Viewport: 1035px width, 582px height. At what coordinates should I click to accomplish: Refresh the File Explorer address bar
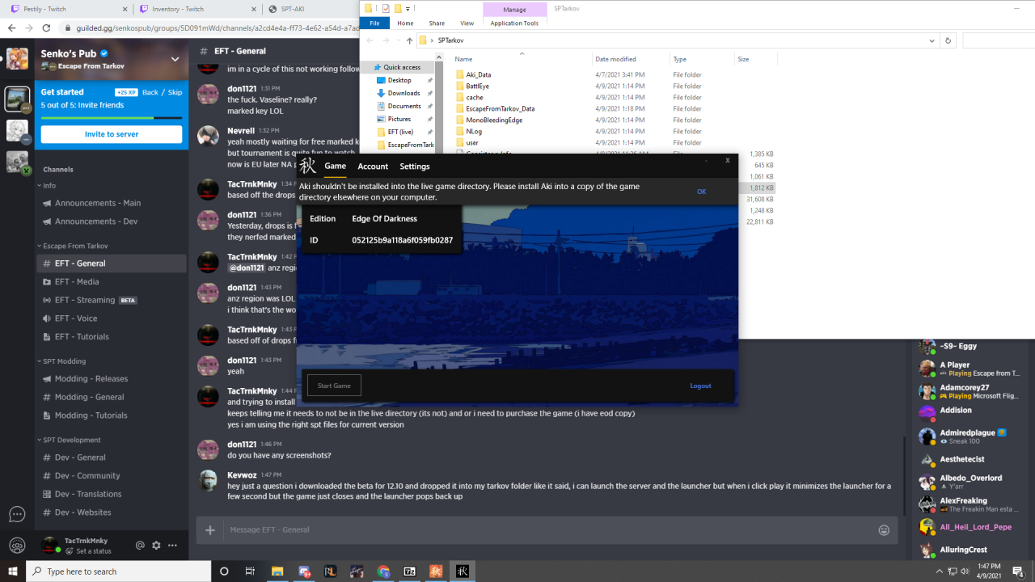pyautogui.click(x=948, y=40)
